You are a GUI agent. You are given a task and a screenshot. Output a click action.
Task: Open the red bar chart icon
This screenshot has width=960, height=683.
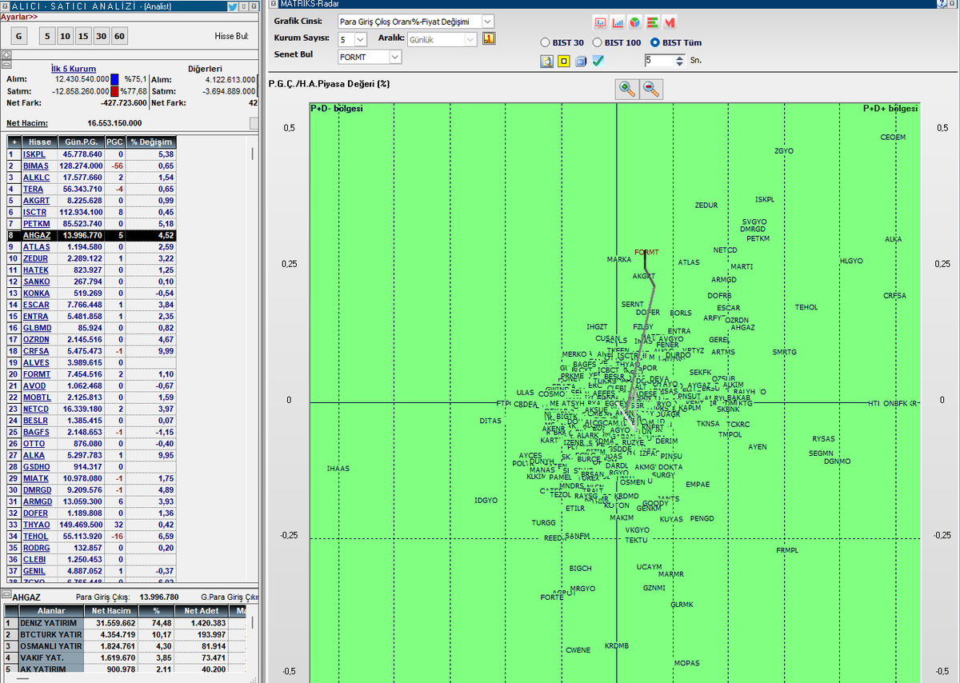point(618,23)
